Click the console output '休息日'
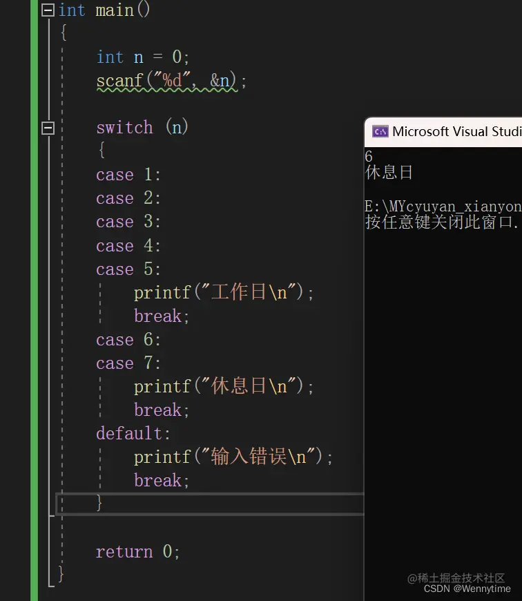Image resolution: width=522 pixels, height=601 pixels. click(389, 173)
